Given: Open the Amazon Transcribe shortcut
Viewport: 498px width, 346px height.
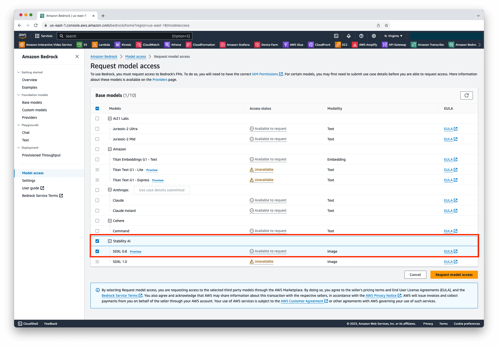Looking at the screenshot, I should tap(427, 45).
